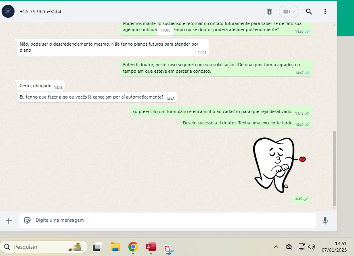Image resolution: width=354 pixels, height=256 pixels.
Task: Open the contact profile picture
Action: point(8,11)
